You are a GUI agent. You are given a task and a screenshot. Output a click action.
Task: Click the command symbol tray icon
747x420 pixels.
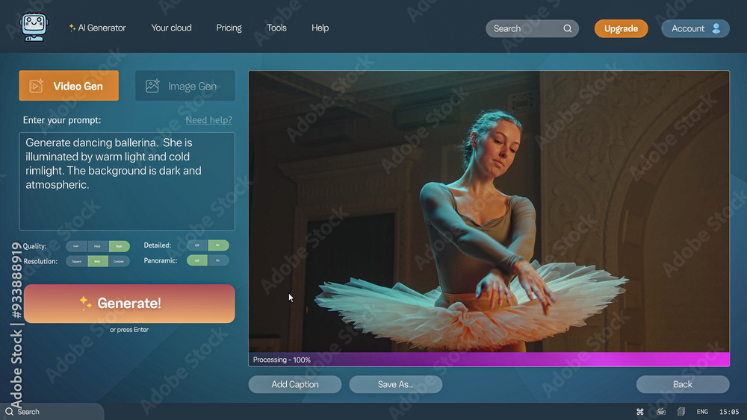coord(640,412)
